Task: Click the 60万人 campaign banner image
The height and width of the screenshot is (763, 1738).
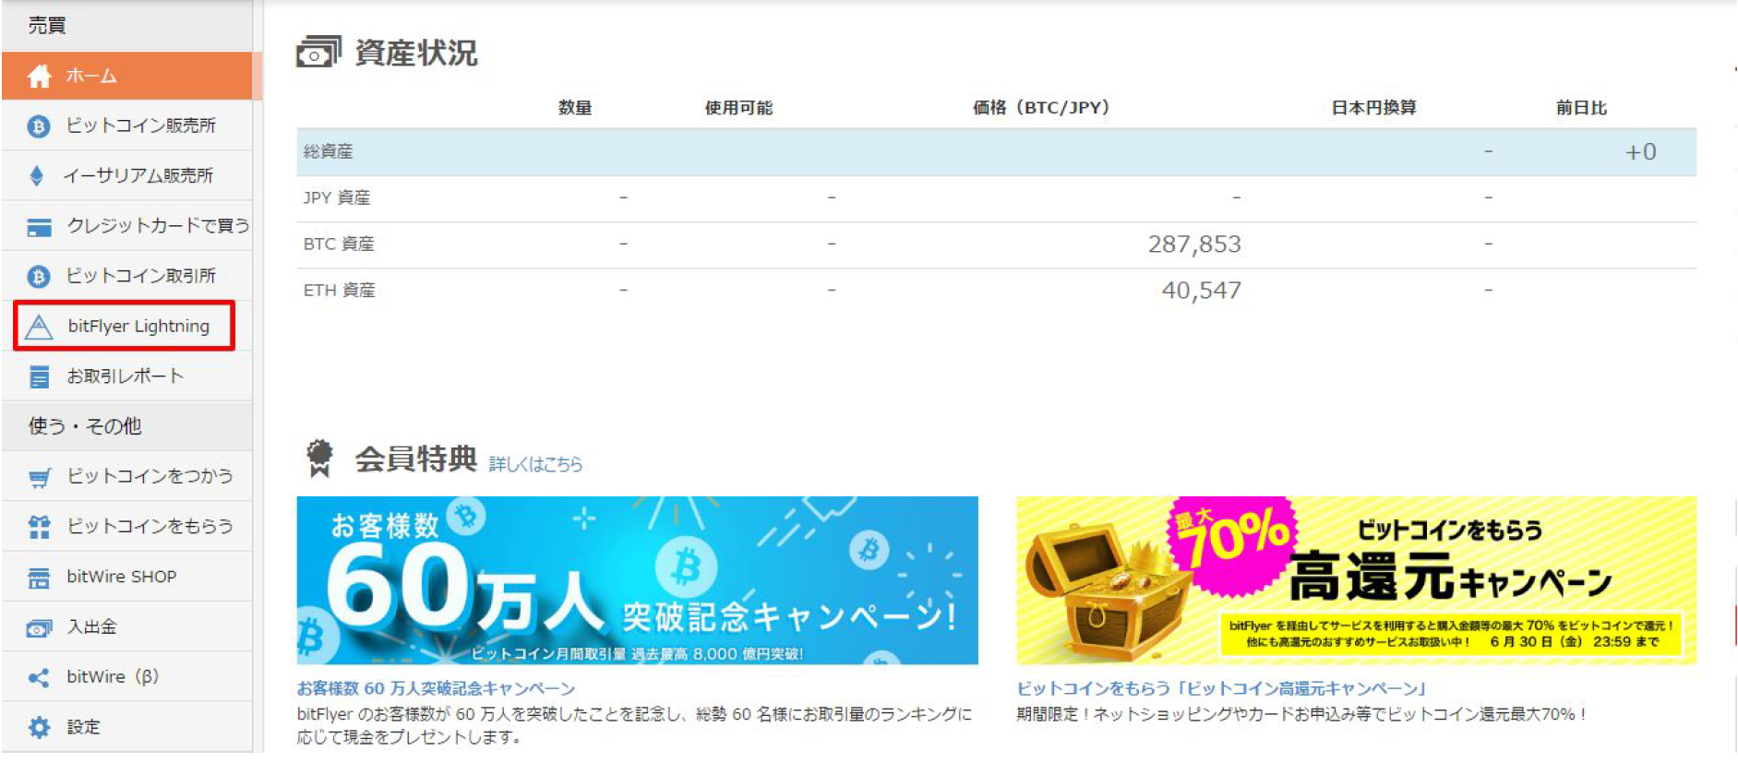Action: [637, 580]
